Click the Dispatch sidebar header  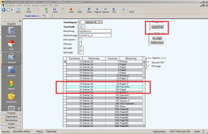click(11, 24)
